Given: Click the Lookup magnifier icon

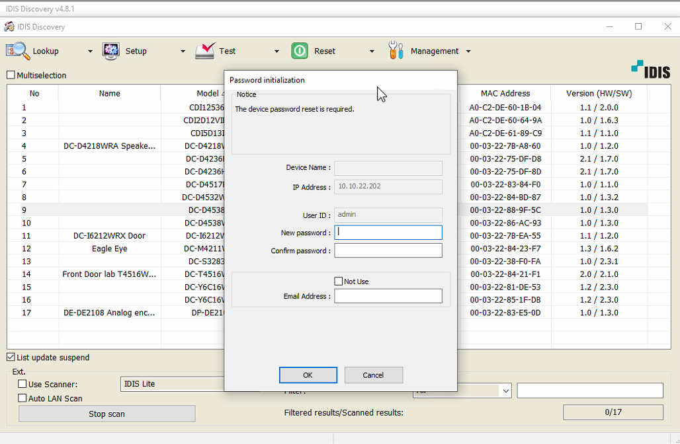Looking at the screenshot, I should [x=18, y=51].
